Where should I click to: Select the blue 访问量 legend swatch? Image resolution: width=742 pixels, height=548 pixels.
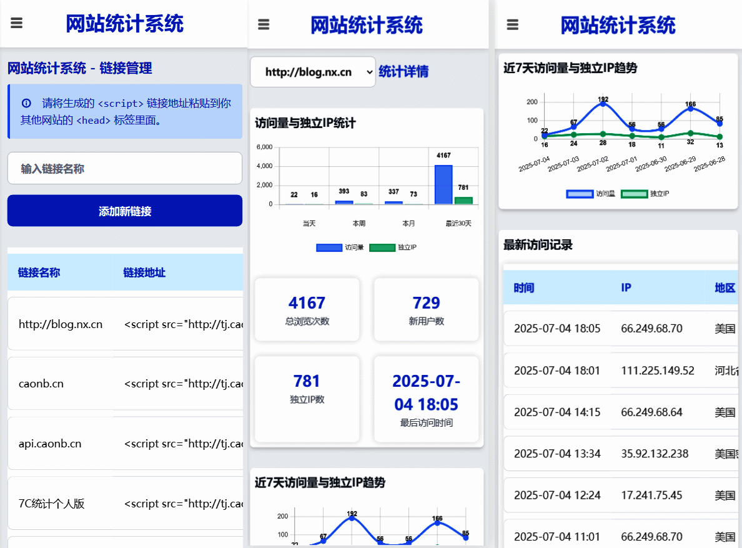(329, 247)
